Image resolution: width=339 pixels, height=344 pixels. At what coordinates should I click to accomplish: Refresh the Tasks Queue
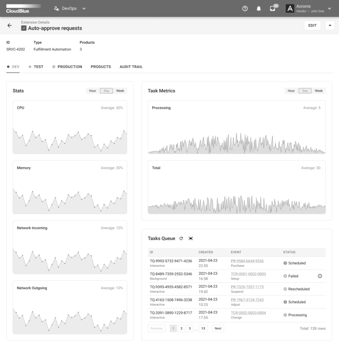181,239
